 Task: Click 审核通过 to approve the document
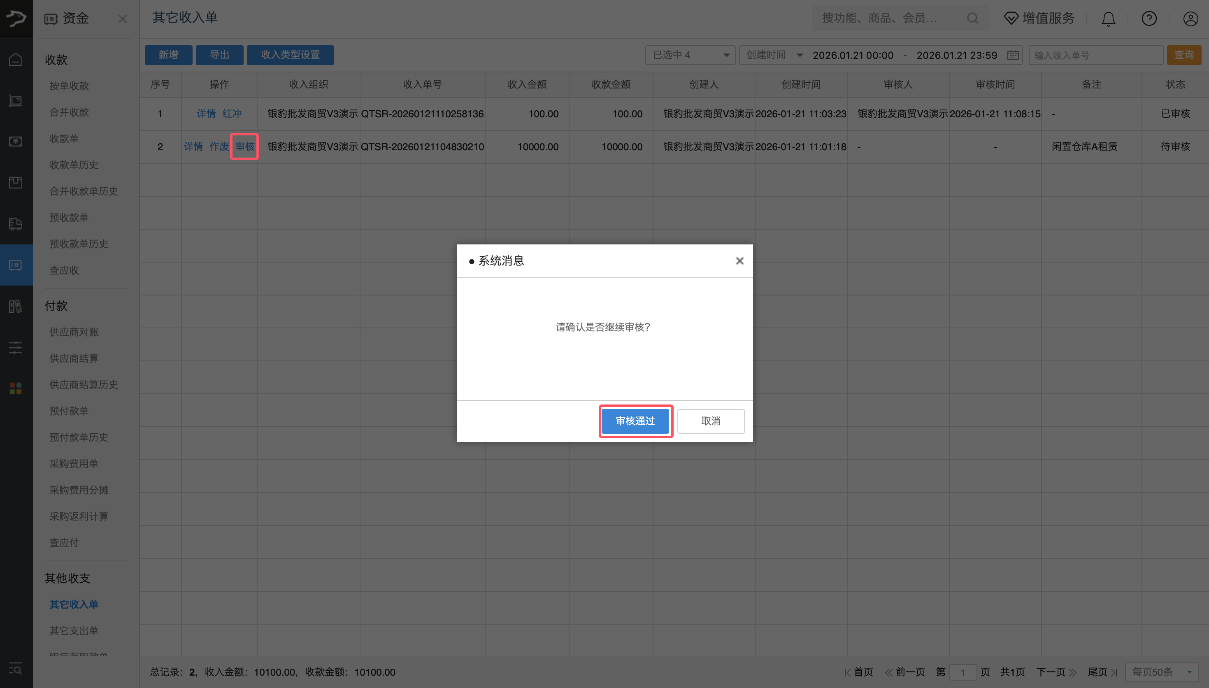(x=635, y=421)
